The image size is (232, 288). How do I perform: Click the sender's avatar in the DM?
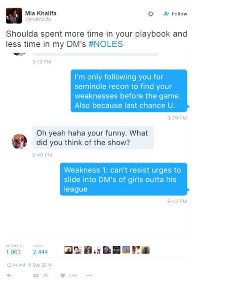(19, 141)
